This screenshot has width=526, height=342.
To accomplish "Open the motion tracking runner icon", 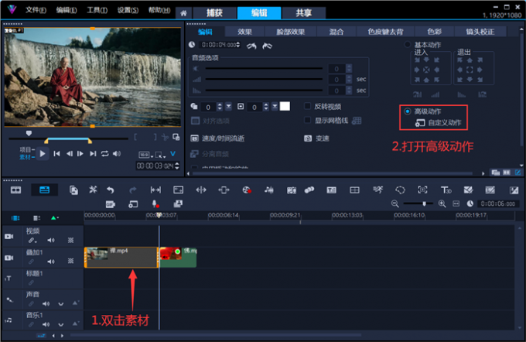I will [x=377, y=190].
